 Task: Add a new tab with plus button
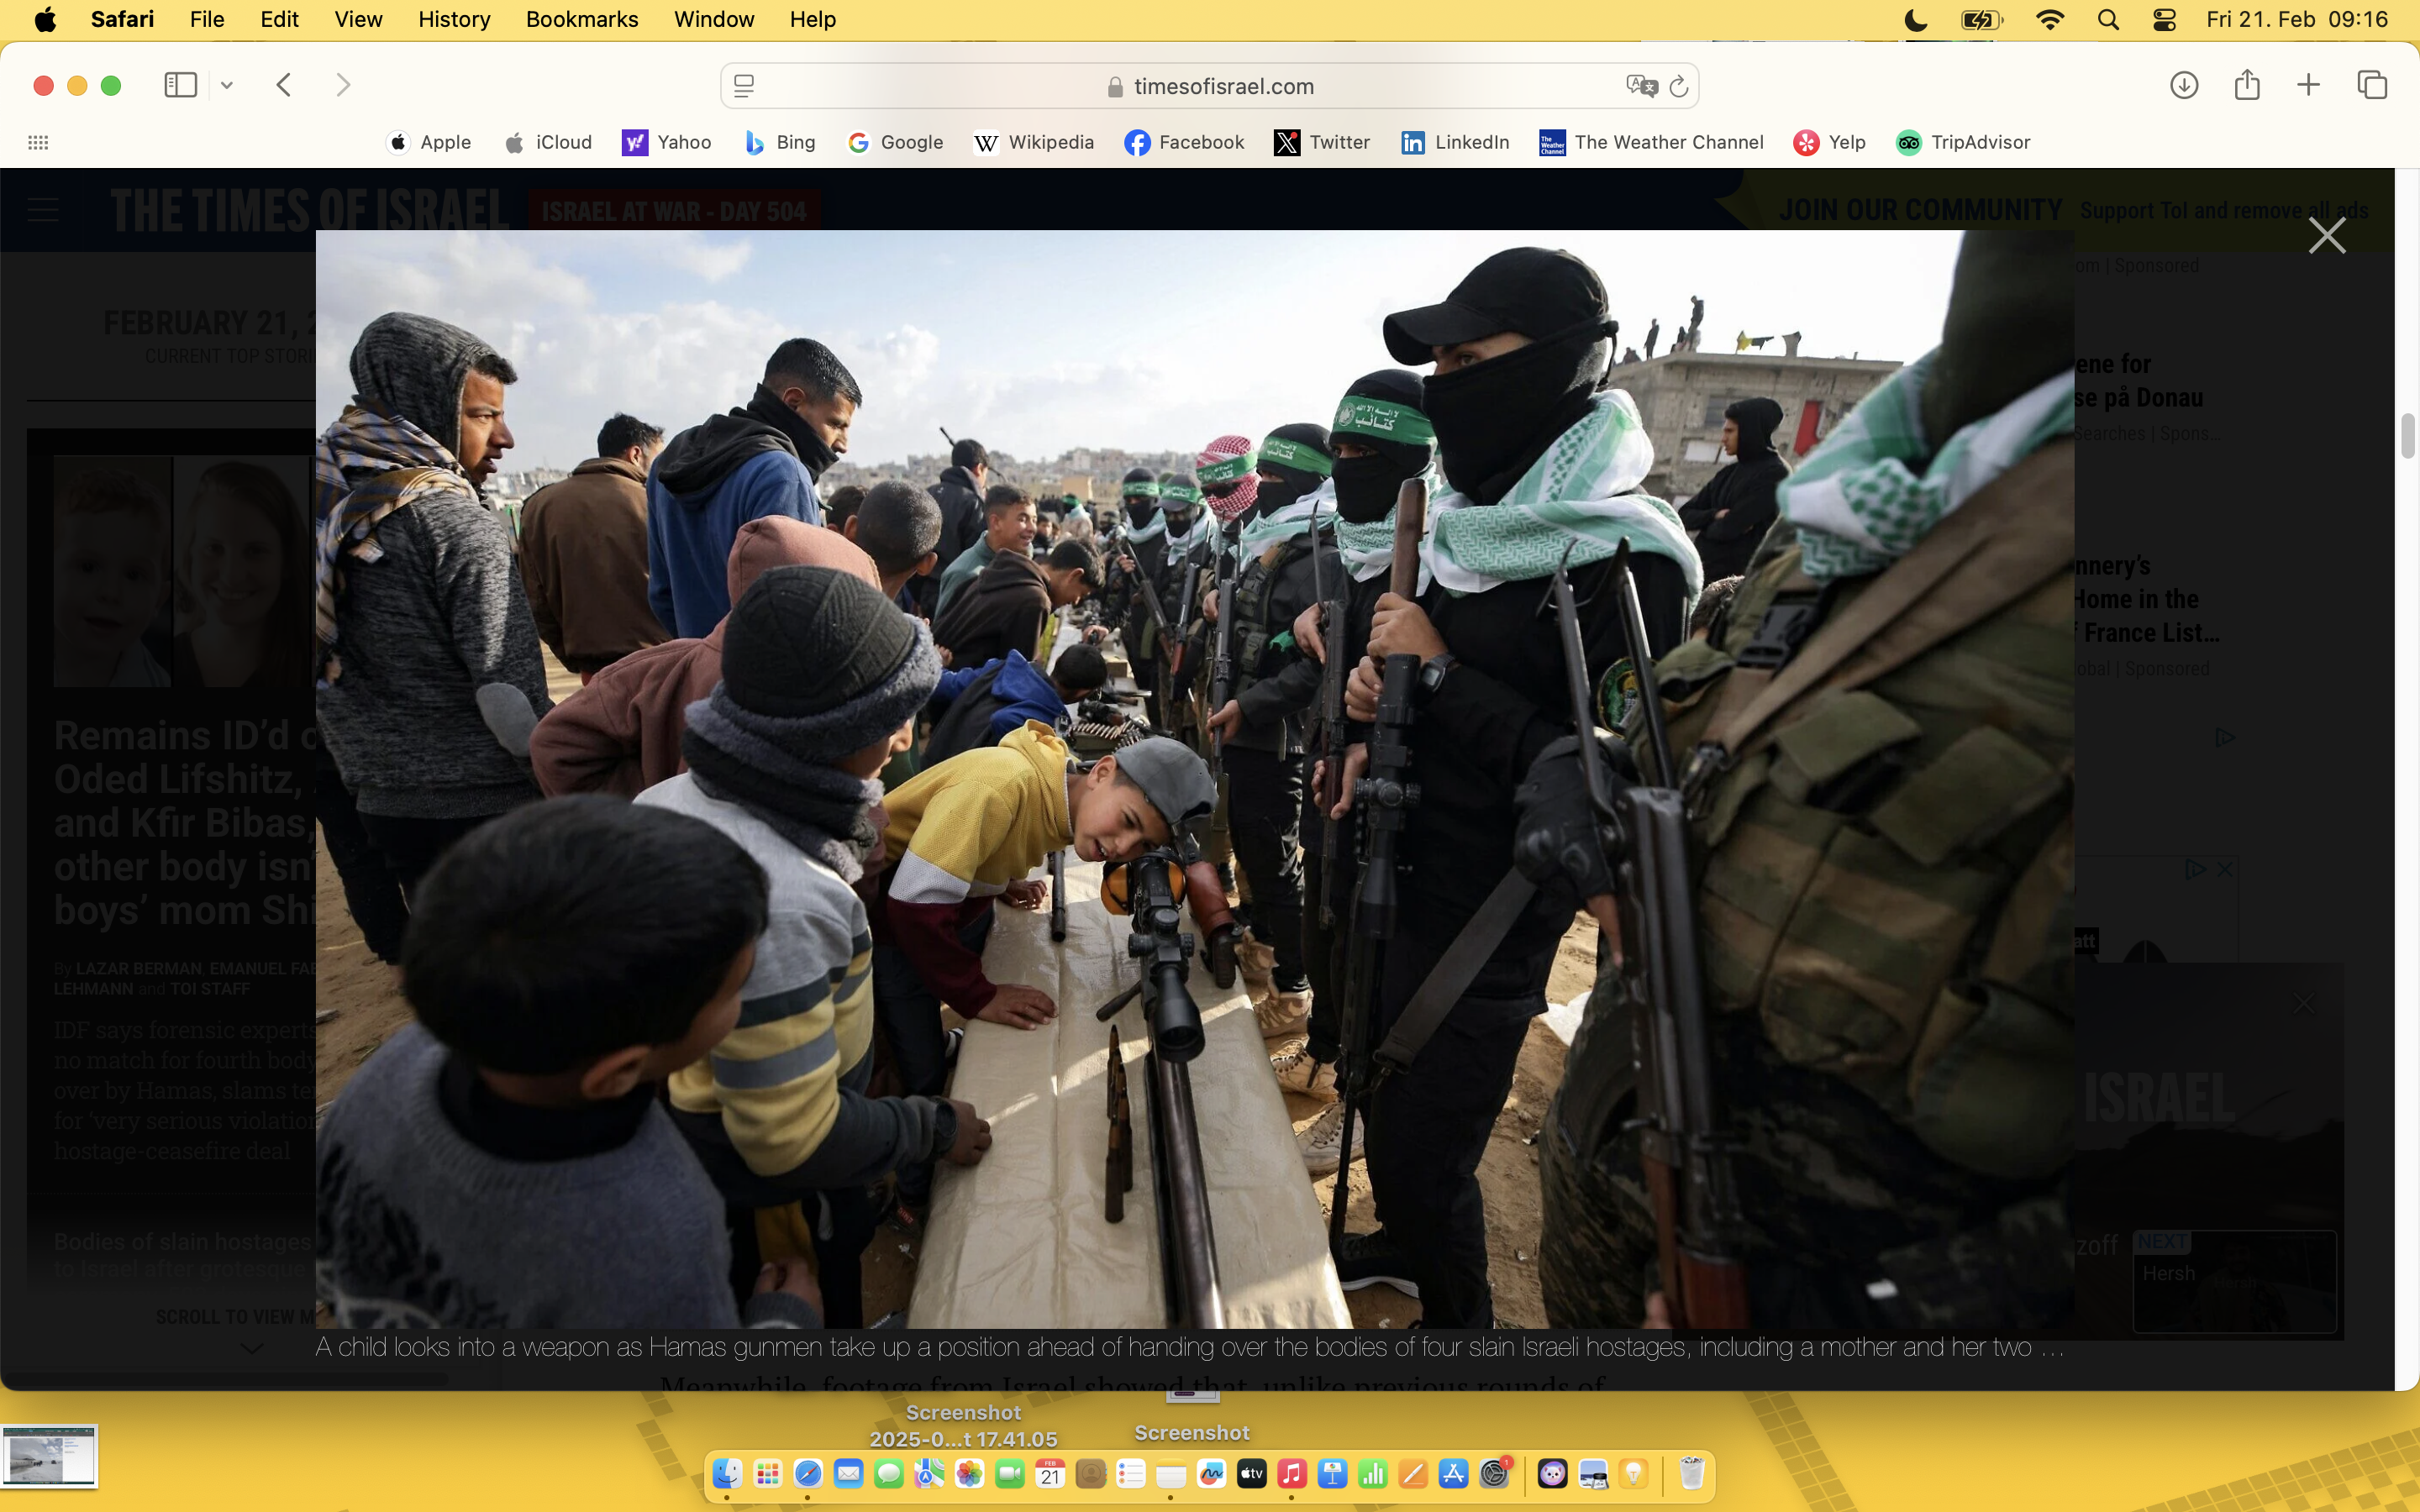click(2308, 85)
